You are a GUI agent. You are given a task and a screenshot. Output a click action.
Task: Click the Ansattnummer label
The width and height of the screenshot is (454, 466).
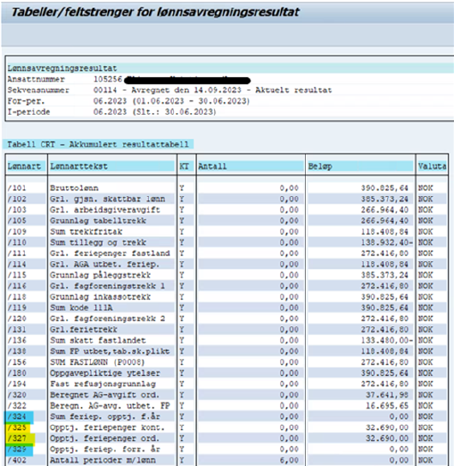click(x=36, y=80)
